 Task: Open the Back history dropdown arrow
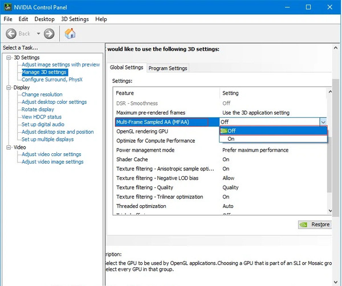pos(38,34)
